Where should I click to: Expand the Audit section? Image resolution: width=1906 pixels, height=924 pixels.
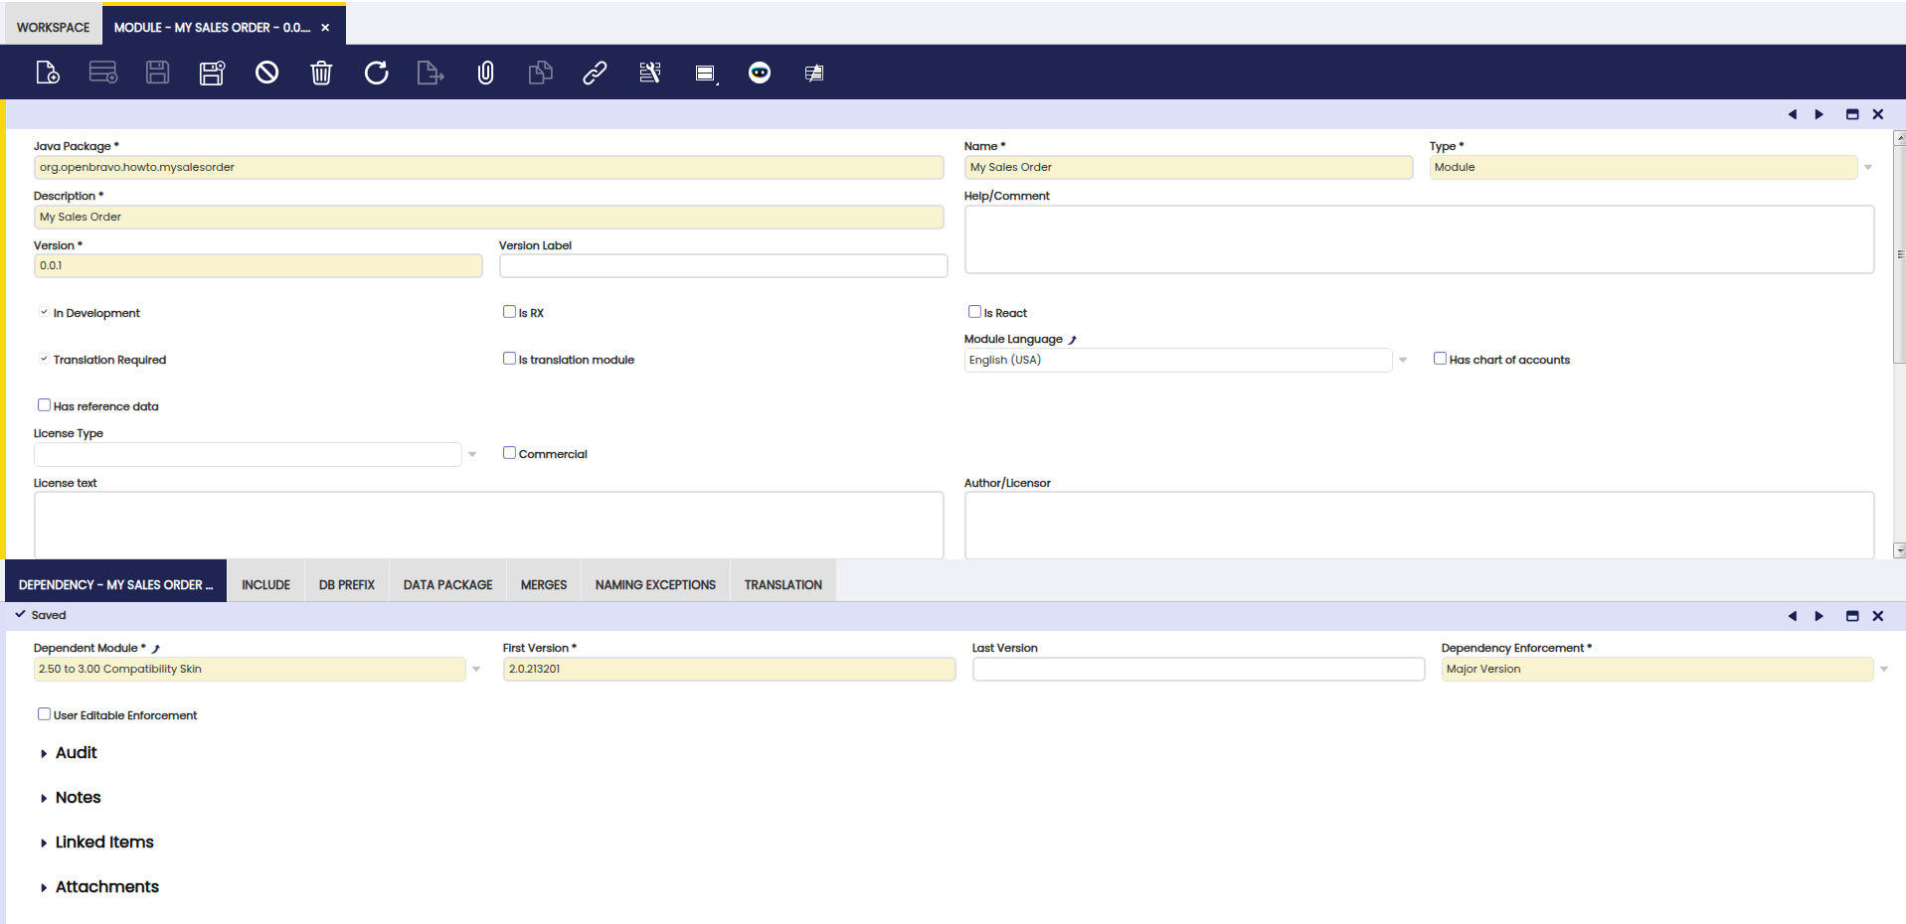point(76,753)
